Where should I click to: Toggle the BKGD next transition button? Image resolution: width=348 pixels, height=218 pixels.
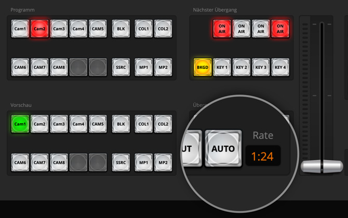[x=202, y=67]
